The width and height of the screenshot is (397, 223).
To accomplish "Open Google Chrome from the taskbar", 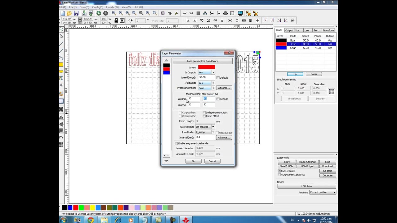I will 91,220.
